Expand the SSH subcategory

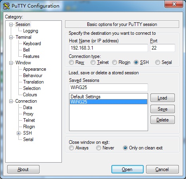19,133
